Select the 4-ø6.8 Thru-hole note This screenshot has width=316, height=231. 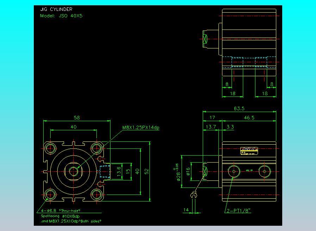point(61,211)
